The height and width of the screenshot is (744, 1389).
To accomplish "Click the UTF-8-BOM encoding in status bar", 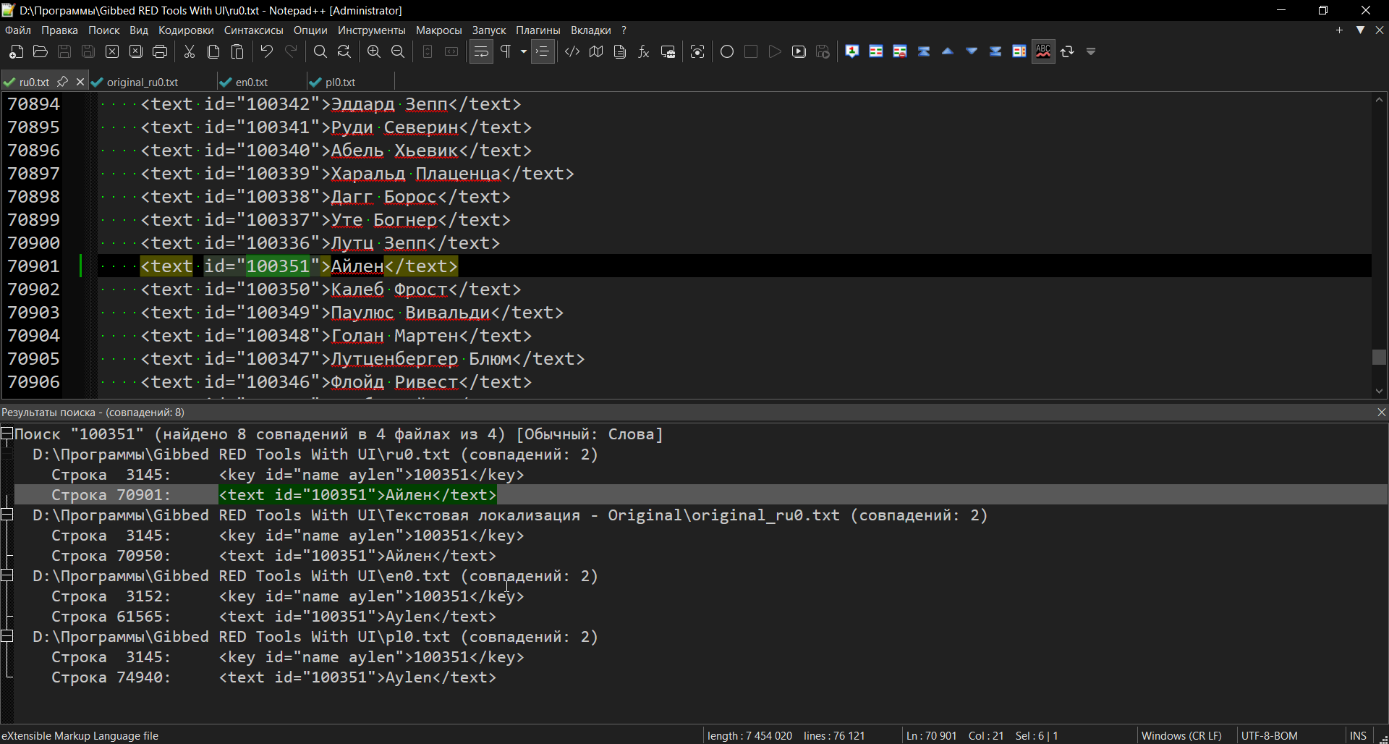I will pos(1269,735).
